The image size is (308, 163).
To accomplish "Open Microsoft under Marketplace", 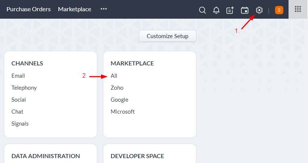I will (x=123, y=112).
